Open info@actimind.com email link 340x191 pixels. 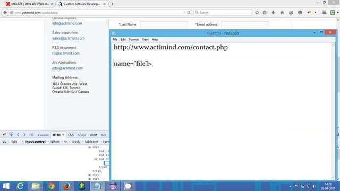pyautogui.click(x=67, y=23)
